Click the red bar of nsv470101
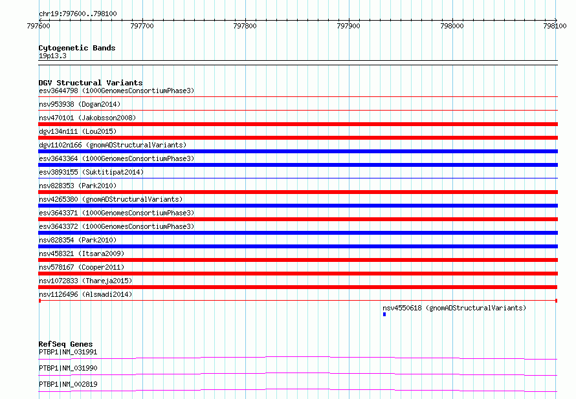The image size is (576, 399). (x=298, y=124)
